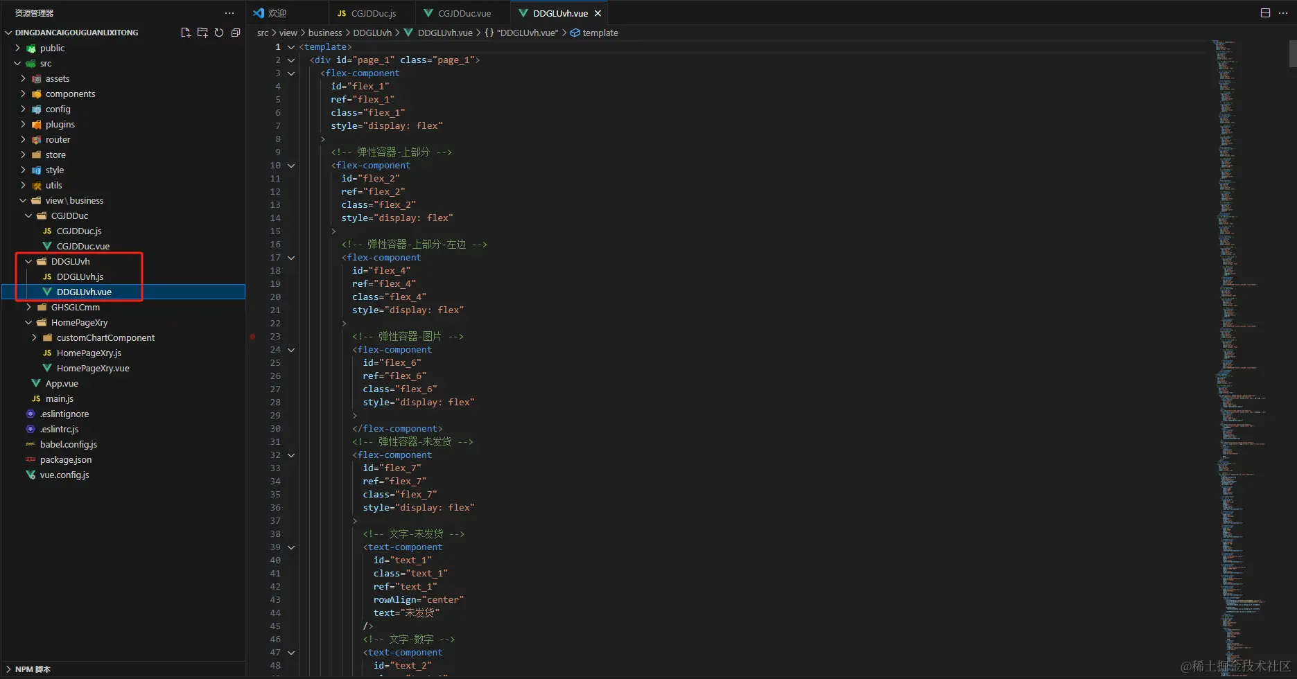Toggle the breakpoint on line 23
The width and height of the screenshot is (1297, 679).
click(x=253, y=337)
